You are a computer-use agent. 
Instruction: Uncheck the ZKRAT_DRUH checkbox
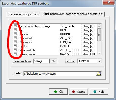pos(15,50)
